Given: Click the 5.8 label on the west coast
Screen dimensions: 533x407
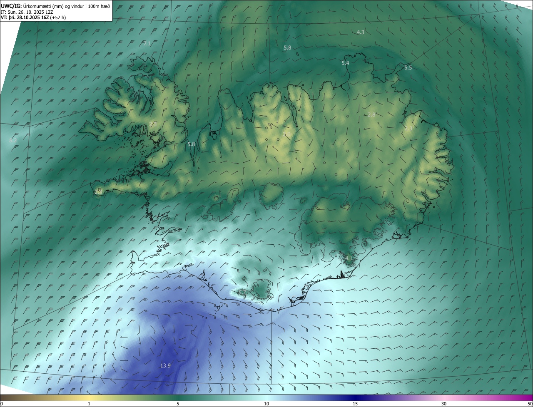Looking at the screenshot, I should [x=191, y=144].
